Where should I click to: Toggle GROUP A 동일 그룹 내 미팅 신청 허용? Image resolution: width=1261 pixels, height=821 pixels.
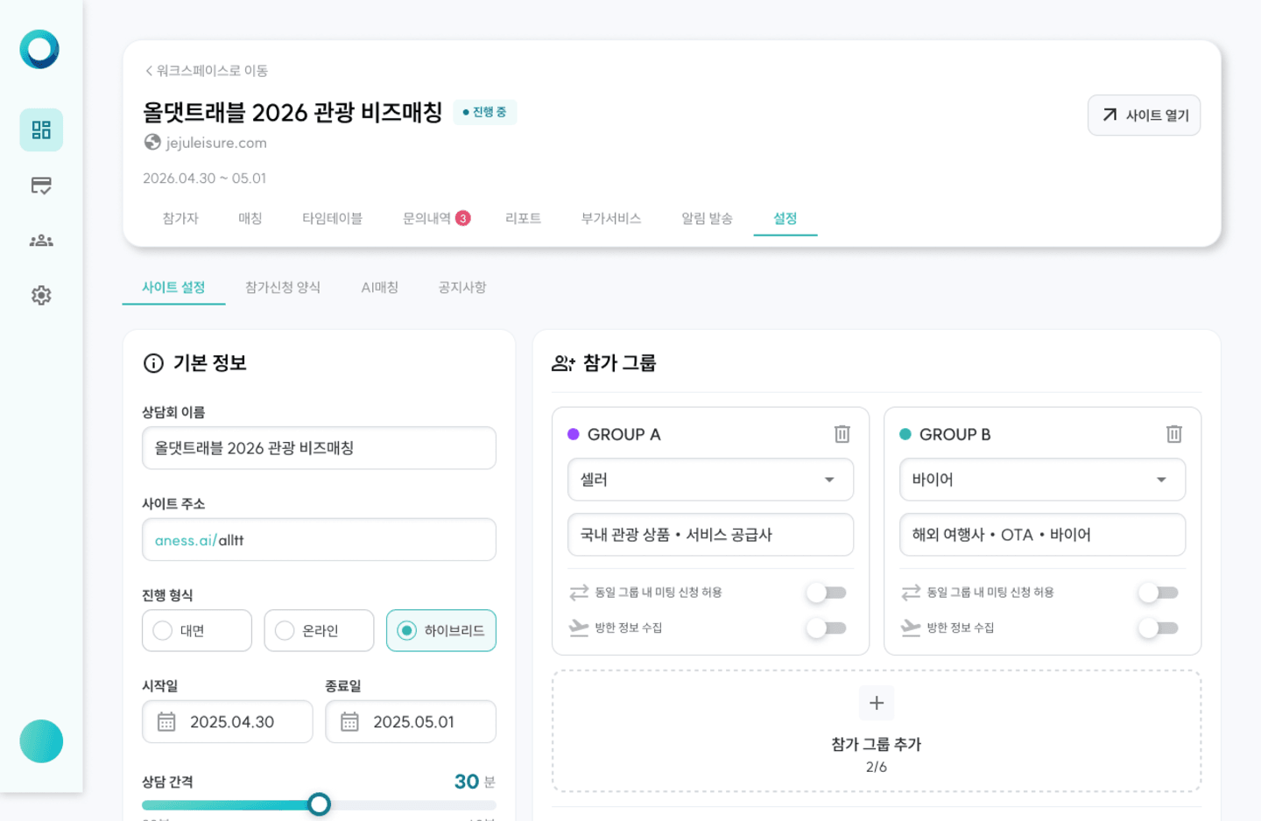point(827,593)
